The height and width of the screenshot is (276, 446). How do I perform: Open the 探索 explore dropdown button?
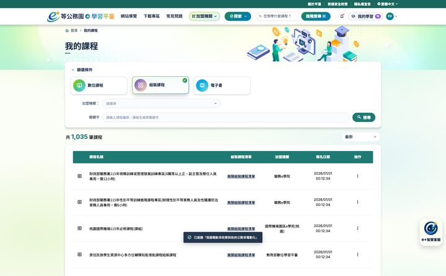click(238, 16)
